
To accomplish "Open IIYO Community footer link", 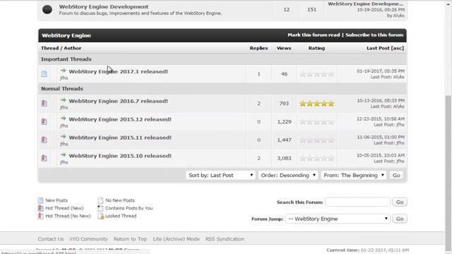I will point(88,239).
